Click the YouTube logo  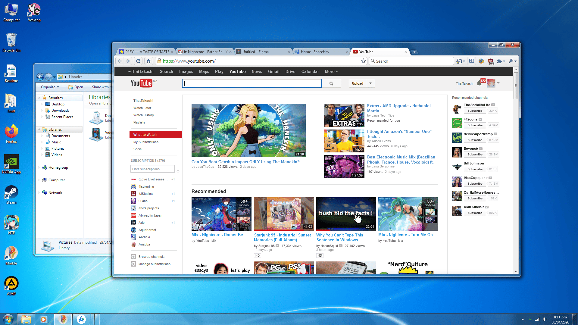[x=142, y=83]
